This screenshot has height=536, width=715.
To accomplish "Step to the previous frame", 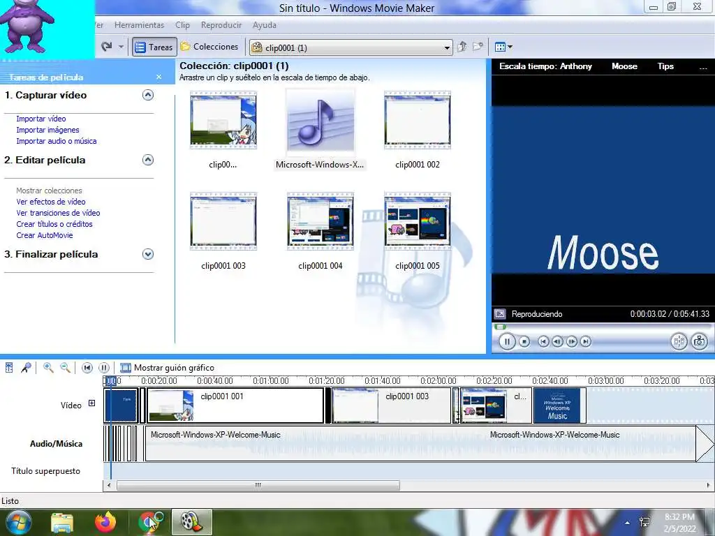I will [557, 341].
